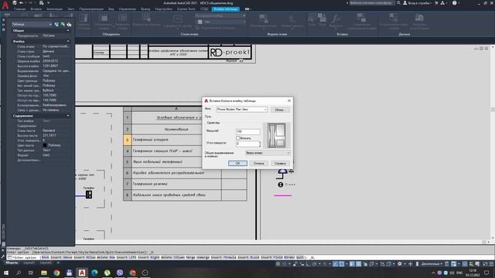Open the Windows notification center icon
495x278 pixels.
tap(486, 273)
